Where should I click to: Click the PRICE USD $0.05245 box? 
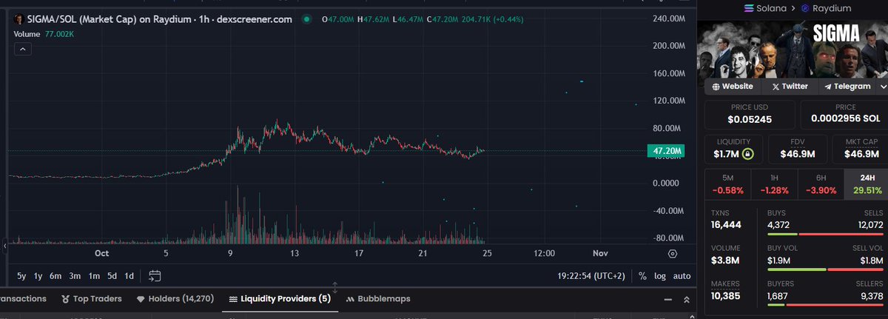pyautogui.click(x=751, y=115)
